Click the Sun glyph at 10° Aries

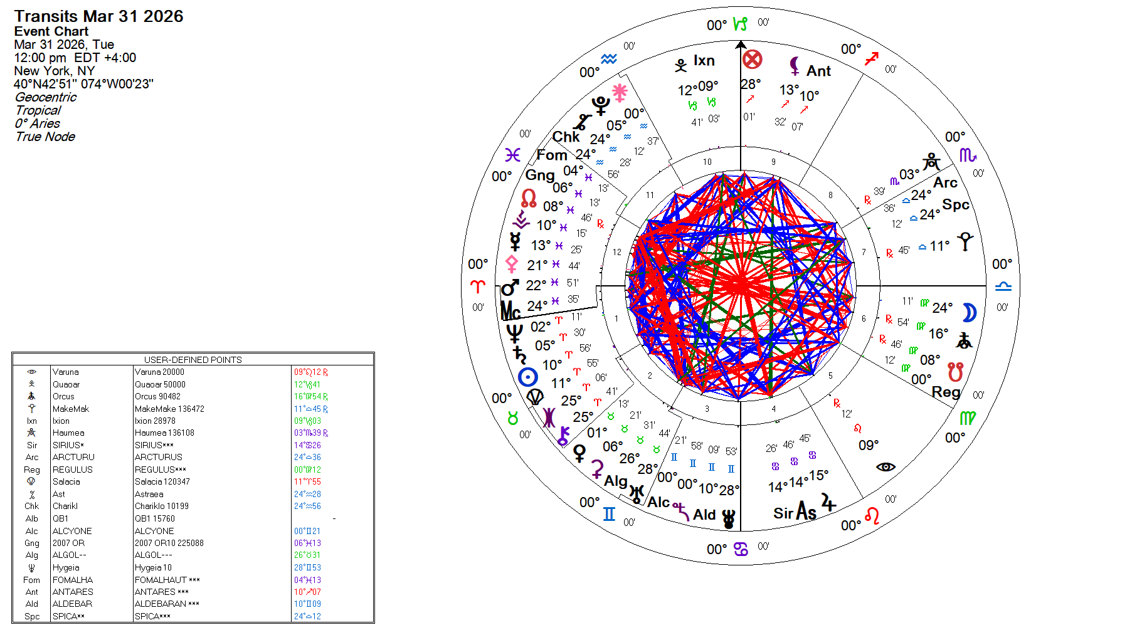[528, 377]
